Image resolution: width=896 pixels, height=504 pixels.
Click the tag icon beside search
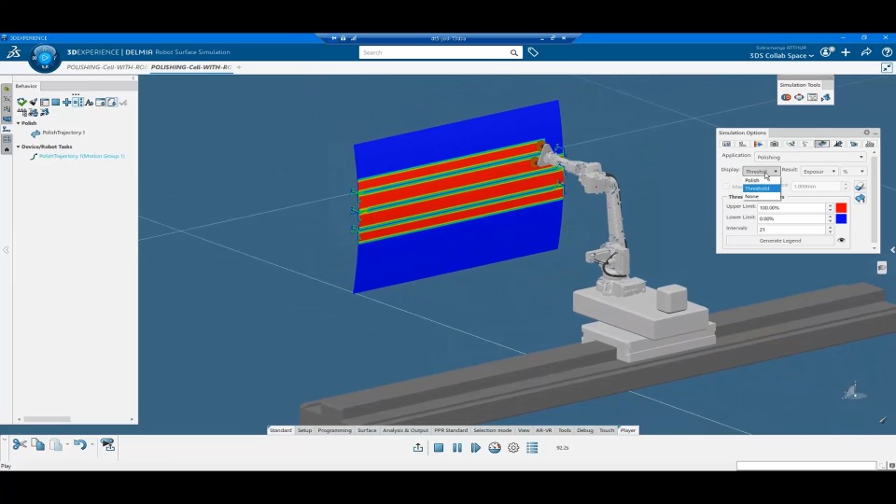coord(533,52)
